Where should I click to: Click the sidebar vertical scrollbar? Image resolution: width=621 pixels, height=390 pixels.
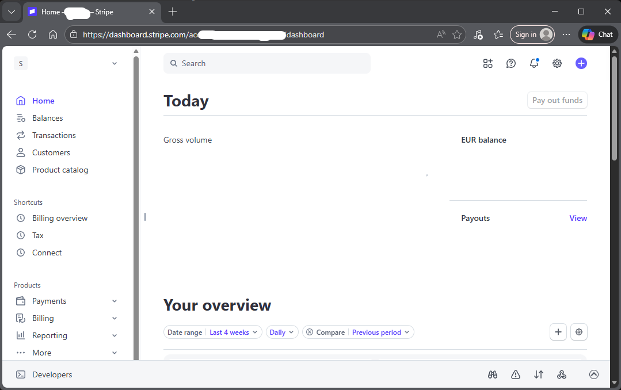[x=136, y=207]
